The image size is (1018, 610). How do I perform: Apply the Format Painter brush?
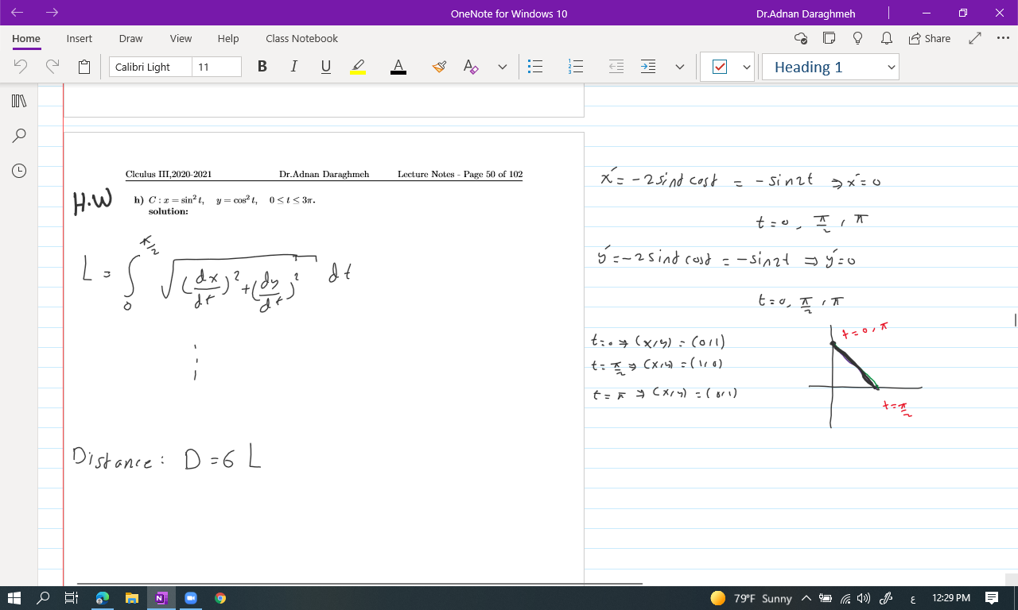tap(439, 67)
